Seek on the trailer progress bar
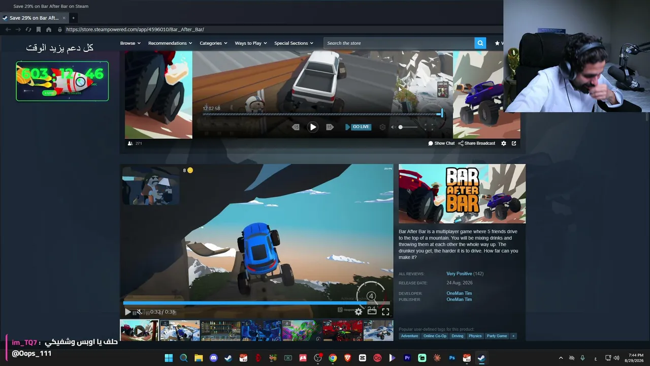This screenshot has width=650, height=366. coord(256,303)
